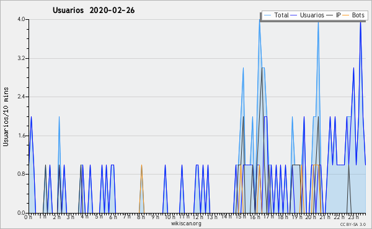
Task: Select the 'Bots' legend entry
Action: [353, 15]
